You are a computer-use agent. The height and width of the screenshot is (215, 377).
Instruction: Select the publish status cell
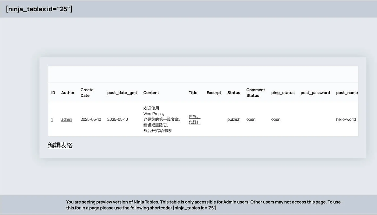click(233, 119)
